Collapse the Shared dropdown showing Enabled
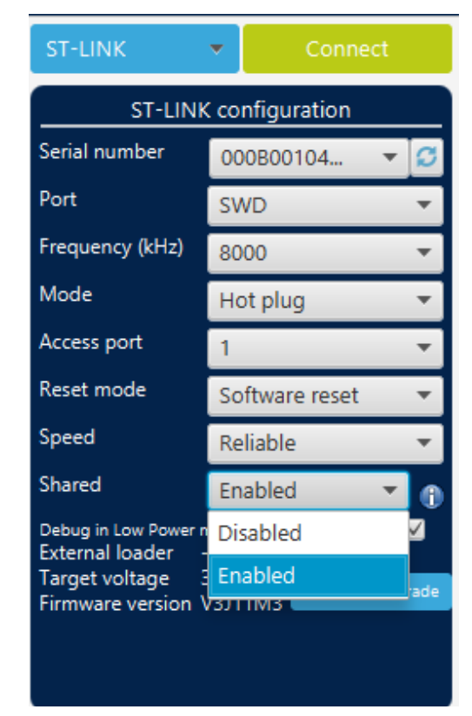 click(x=309, y=491)
